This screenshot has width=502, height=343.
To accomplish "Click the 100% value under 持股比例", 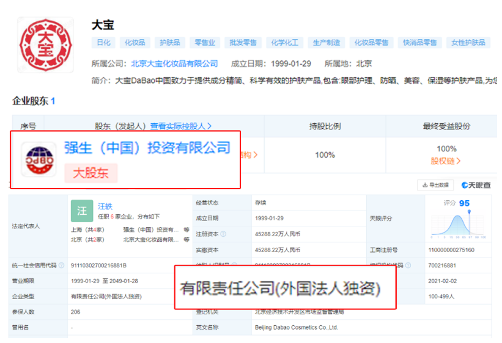I will click(x=325, y=155).
